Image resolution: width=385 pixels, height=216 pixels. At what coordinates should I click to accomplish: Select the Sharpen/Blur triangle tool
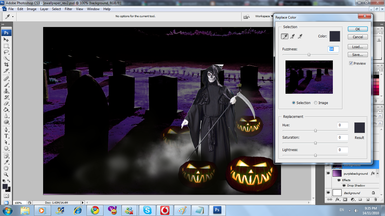pos(6,116)
